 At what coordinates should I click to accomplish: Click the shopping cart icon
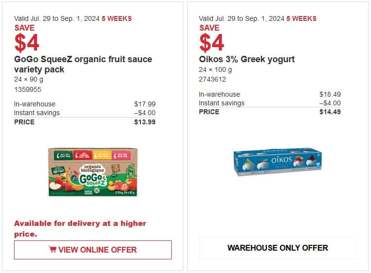click(x=53, y=249)
